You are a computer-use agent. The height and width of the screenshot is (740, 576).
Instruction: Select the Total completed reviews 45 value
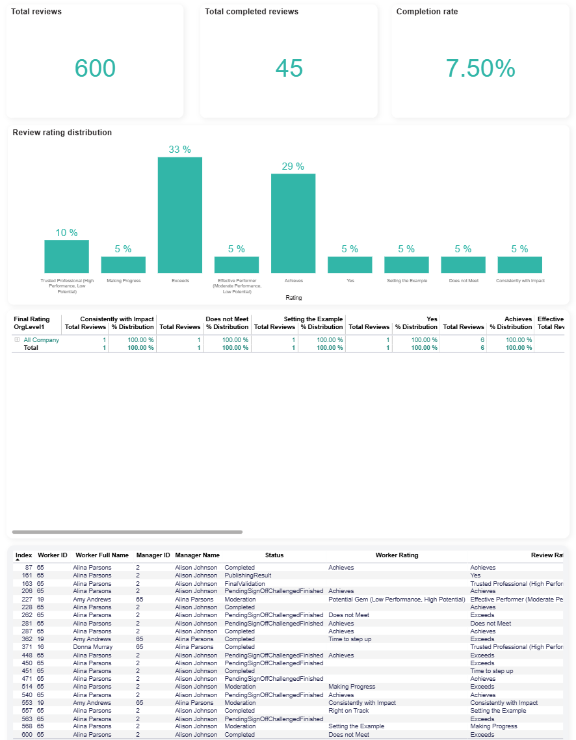[x=289, y=68]
